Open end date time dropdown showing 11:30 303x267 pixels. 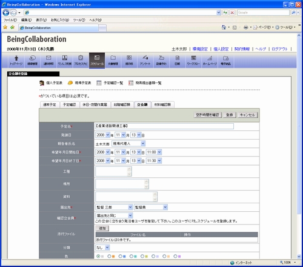pyautogui.click(x=154, y=161)
